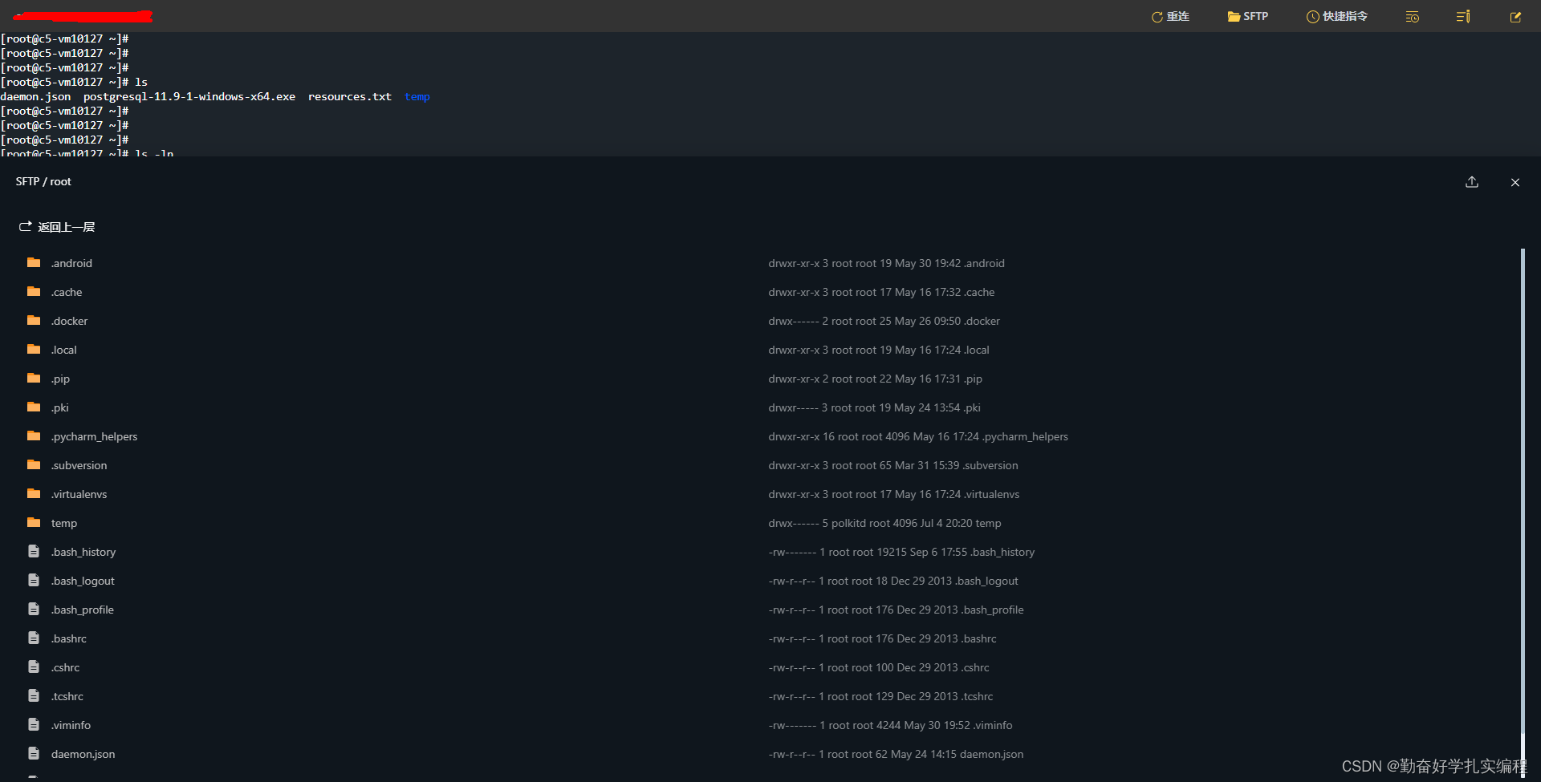Open the SFTP file browser from the toolbar
Viewport: 1541px width, 782px height.
[1247, 16]
